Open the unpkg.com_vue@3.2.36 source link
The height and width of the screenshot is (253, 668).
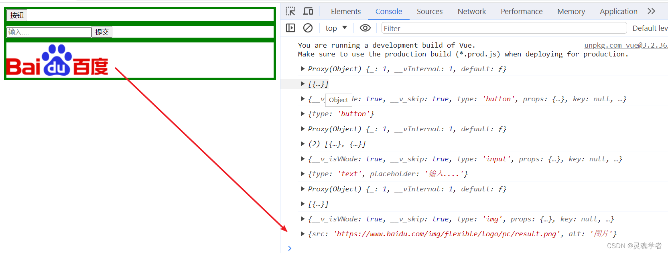626,45
